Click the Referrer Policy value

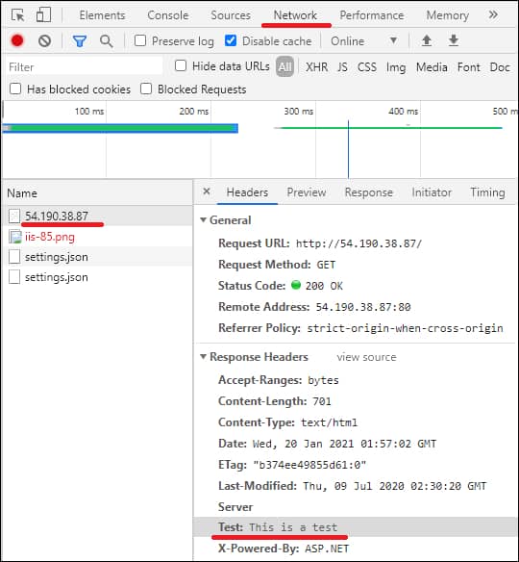coord(405,328)
